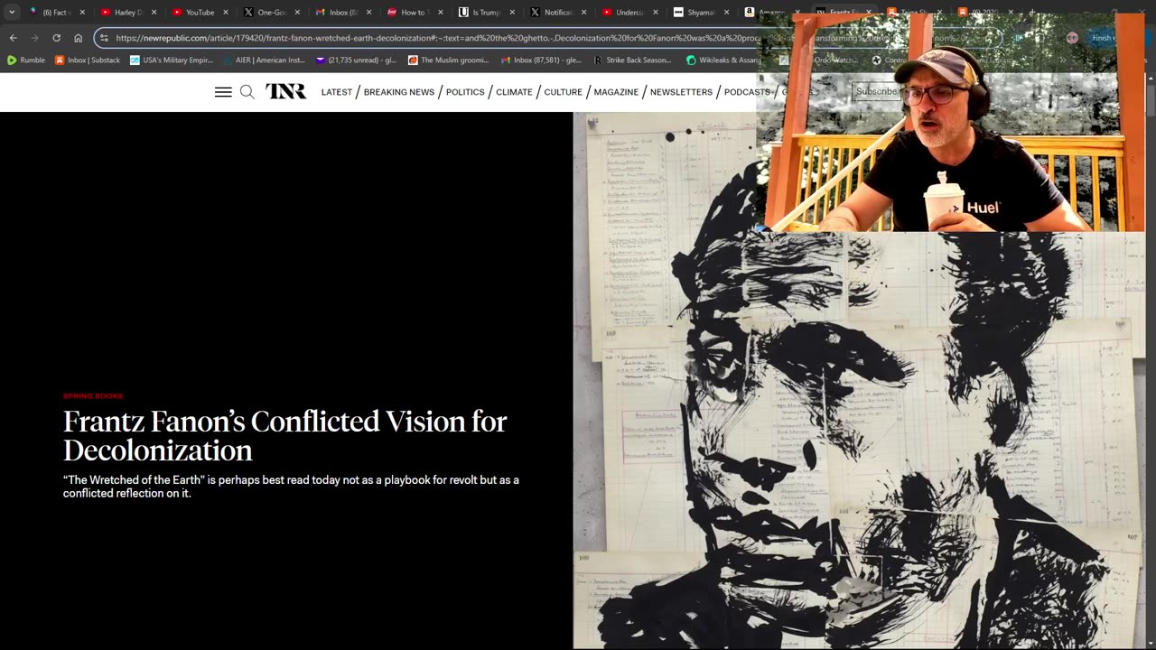Open the Inbox | Substack bookmark

click(x=88, y=60)
